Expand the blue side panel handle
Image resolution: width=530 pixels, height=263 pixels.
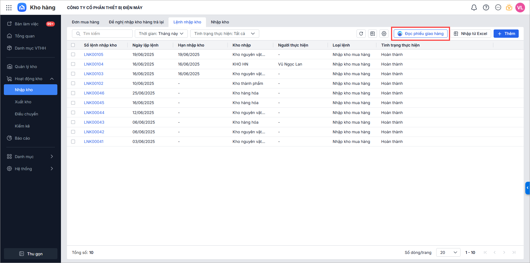(527, 188)
